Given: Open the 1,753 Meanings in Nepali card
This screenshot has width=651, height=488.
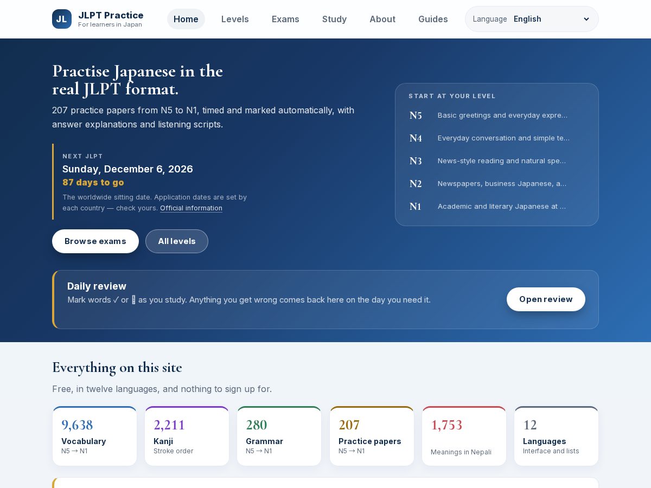Looking at the screenshot, I should (x=464, y=436).
